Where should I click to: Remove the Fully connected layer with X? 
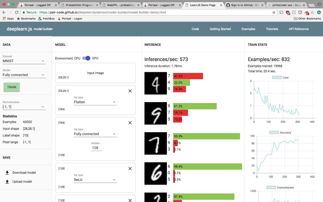(130, 123)
